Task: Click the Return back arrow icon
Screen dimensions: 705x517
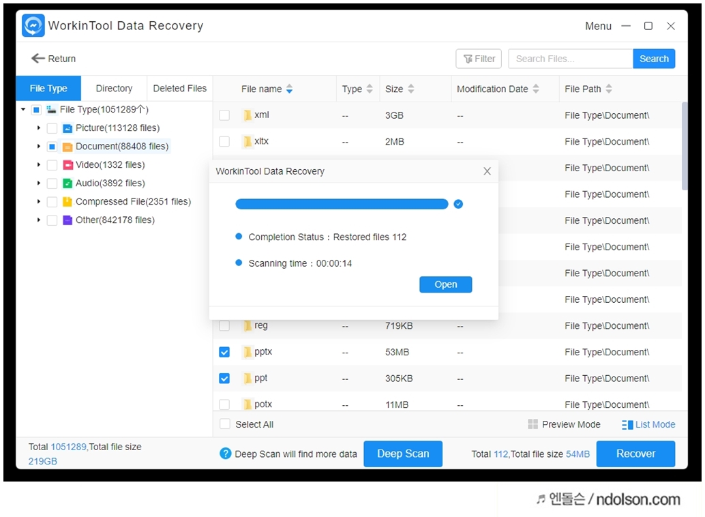Action: [37, 59]
